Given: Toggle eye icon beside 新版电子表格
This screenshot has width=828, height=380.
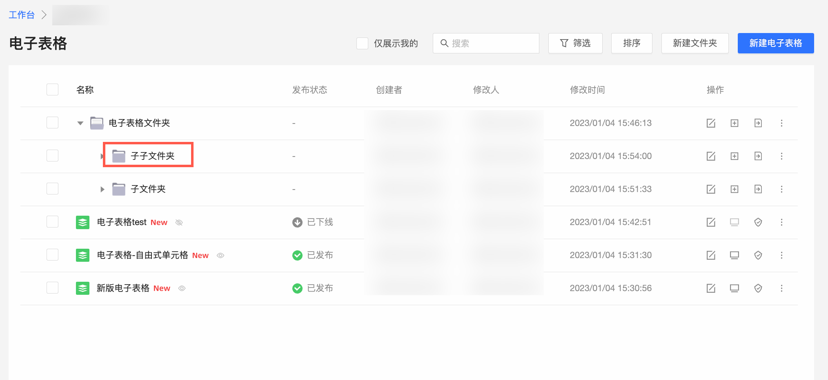Looking at the screenshot, I should coord(182,288).
